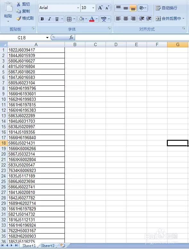Open the Arial font name dropdown
This screenshot has height=249, width=189.
coord(78,8)
